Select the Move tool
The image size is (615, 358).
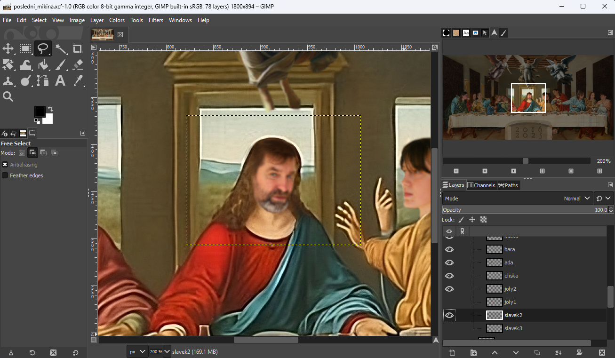(x=8, y=48)
